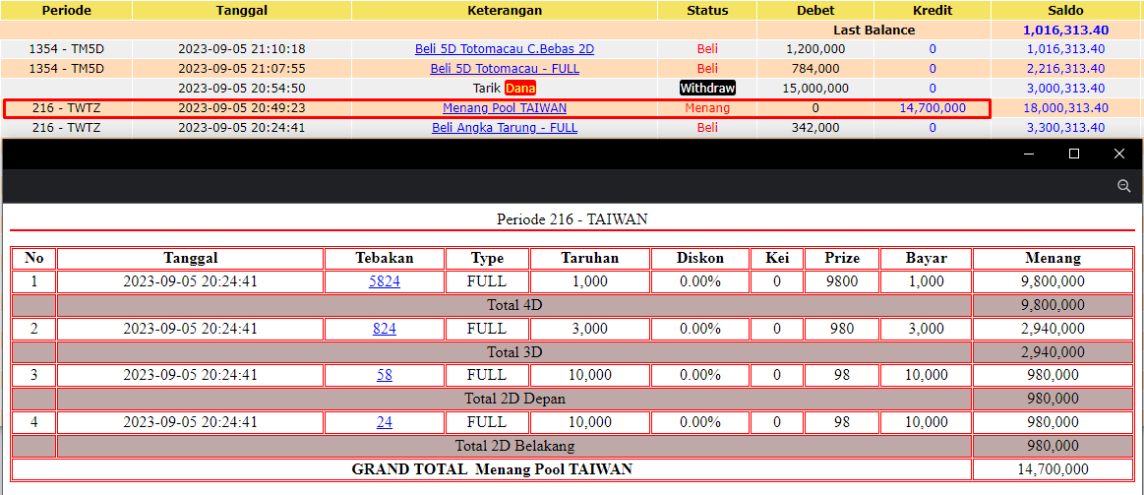
Task: Open Beli 5D Totomacau C.Bebas 2D link
Action: (505, 49)
